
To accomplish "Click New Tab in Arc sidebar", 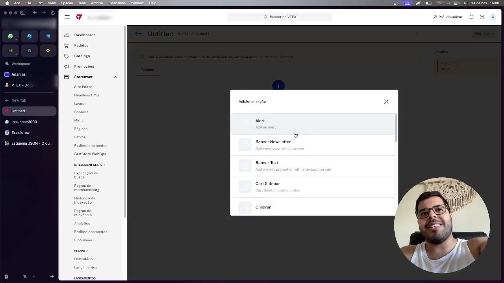I will coord(29,101).
